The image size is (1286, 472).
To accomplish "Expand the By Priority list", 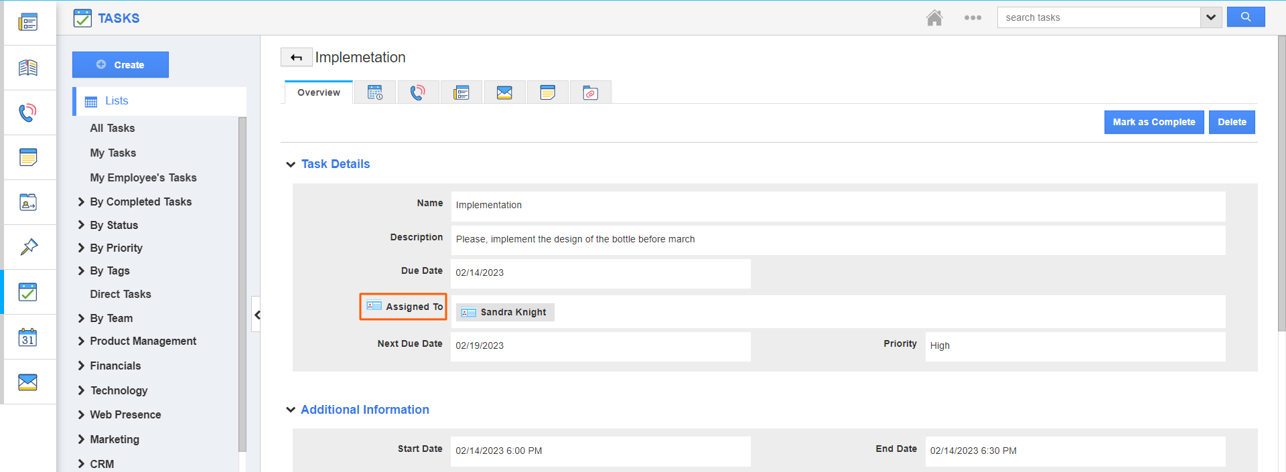I will [x=116, y=248].
